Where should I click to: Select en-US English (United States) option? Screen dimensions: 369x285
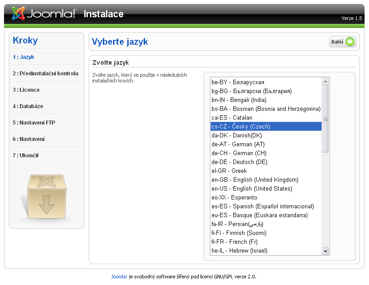click(266, 188)
